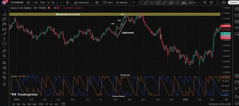Open Fibonacci/gann tools in left toolbar
This screenshot has width=239, height=106.
coord(4,19)
